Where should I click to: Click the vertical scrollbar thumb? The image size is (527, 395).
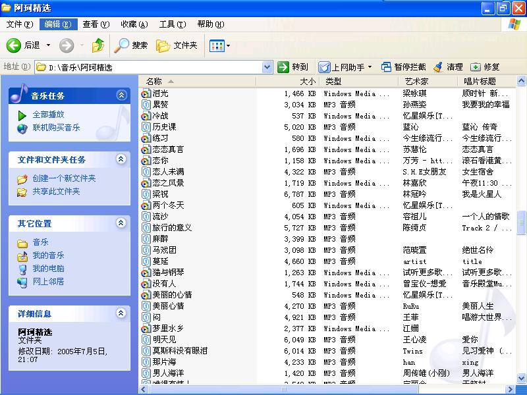coord(522,223)
